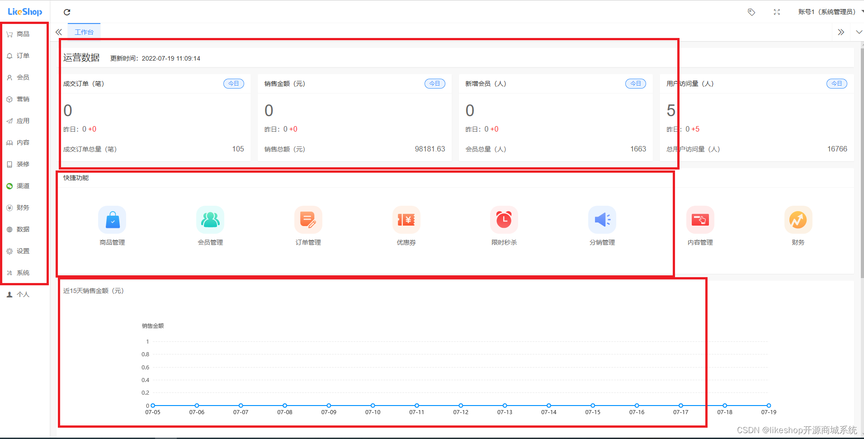Click the 销售金额 chart legend label
The width and height of the screenshot is (864, 439).
pos(153,326)
